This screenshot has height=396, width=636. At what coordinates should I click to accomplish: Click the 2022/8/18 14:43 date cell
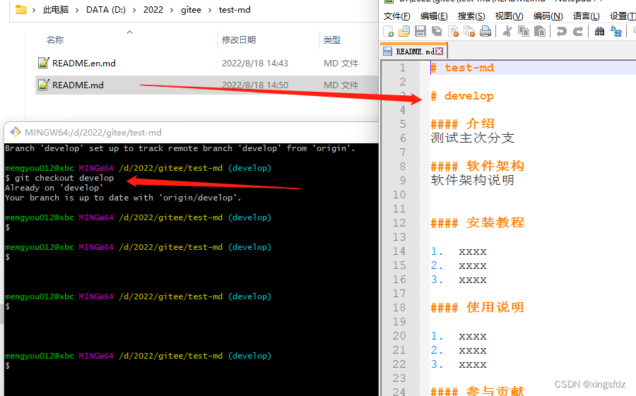tap(254, 64)
